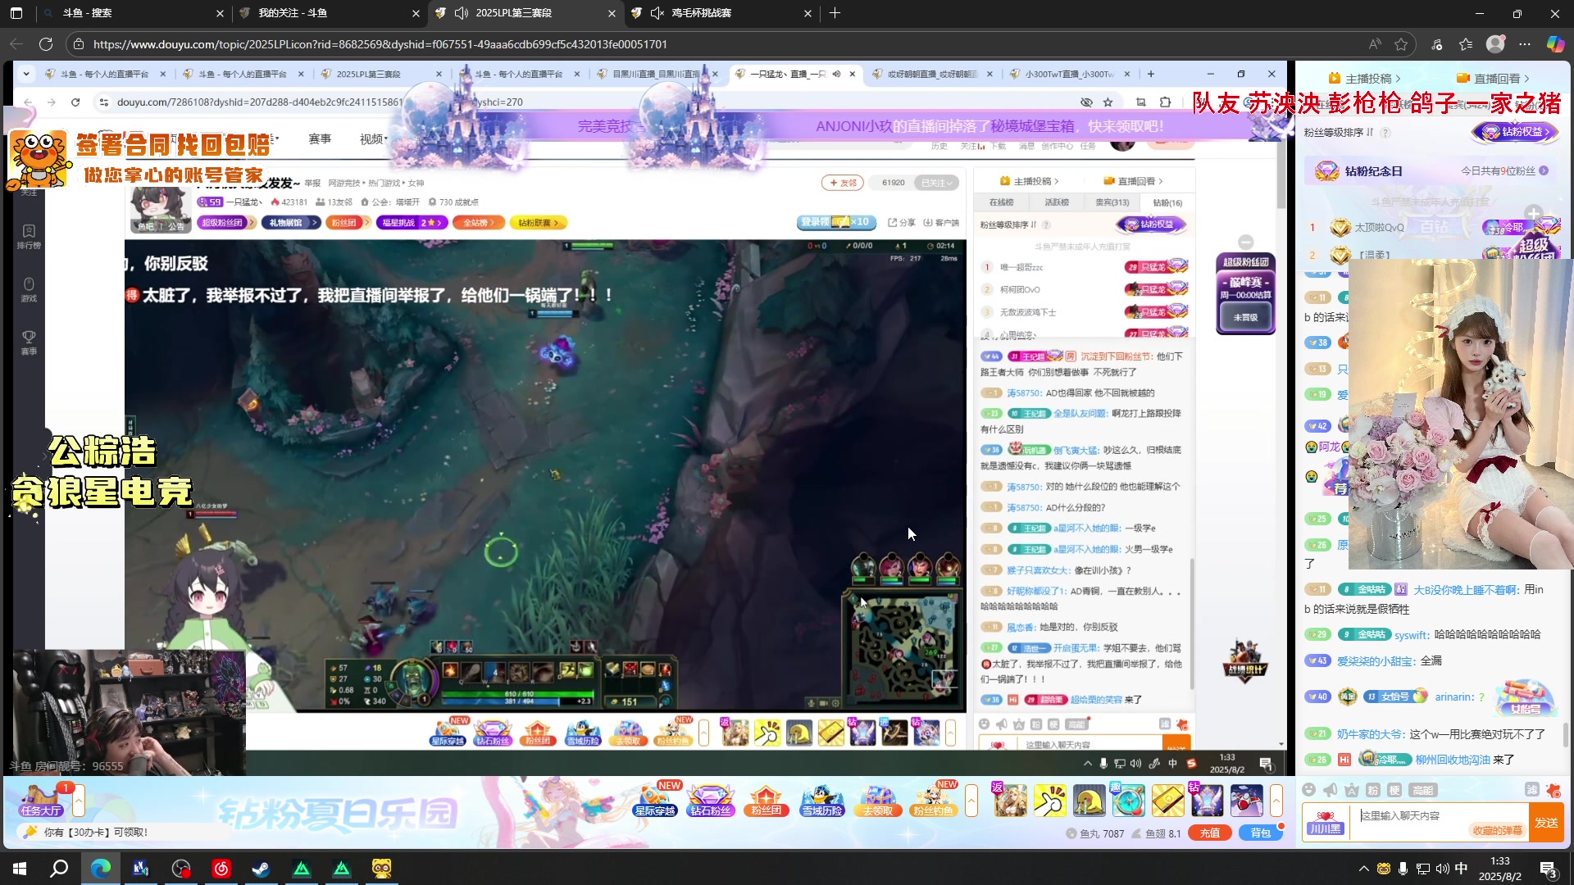The width and height of the screenshot is (1574, 885).
Task: Click the red splat record icon by chat
Action: [1553, 790]
